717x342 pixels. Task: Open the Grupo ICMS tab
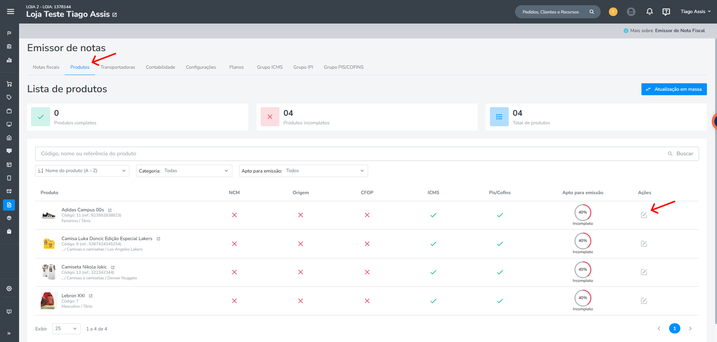[270, 67]
